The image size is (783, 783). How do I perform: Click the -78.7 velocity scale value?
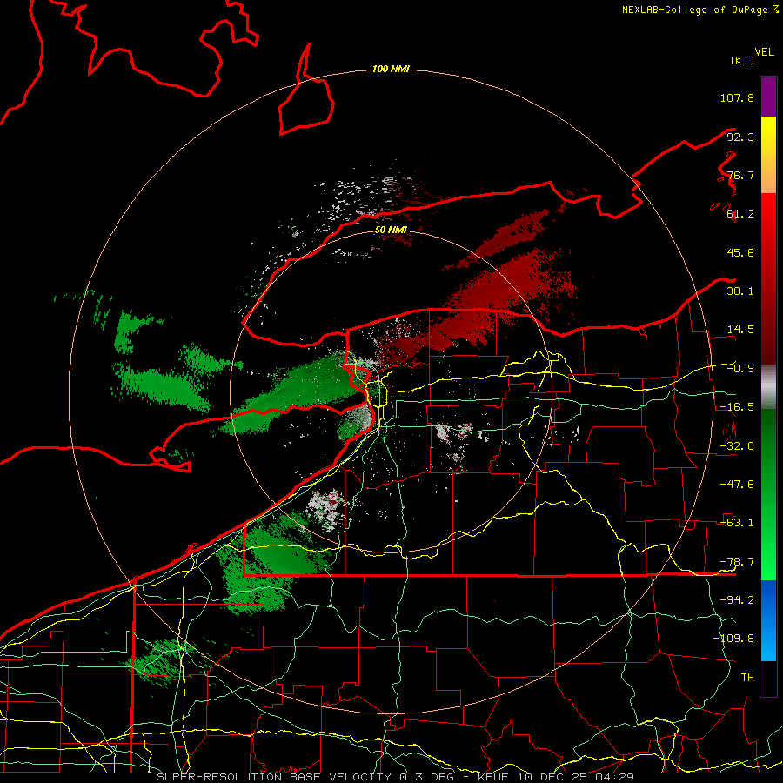737,562
